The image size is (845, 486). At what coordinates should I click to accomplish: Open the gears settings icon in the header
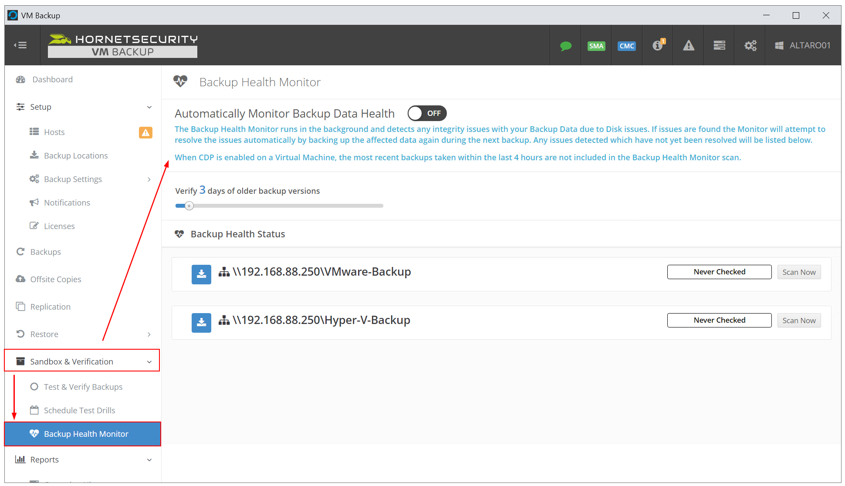tap(750, 45)
